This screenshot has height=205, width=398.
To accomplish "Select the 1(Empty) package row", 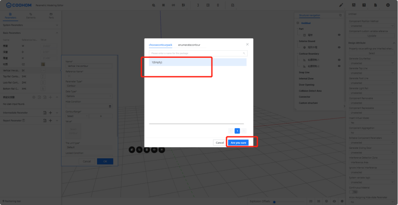I will 197,62.
